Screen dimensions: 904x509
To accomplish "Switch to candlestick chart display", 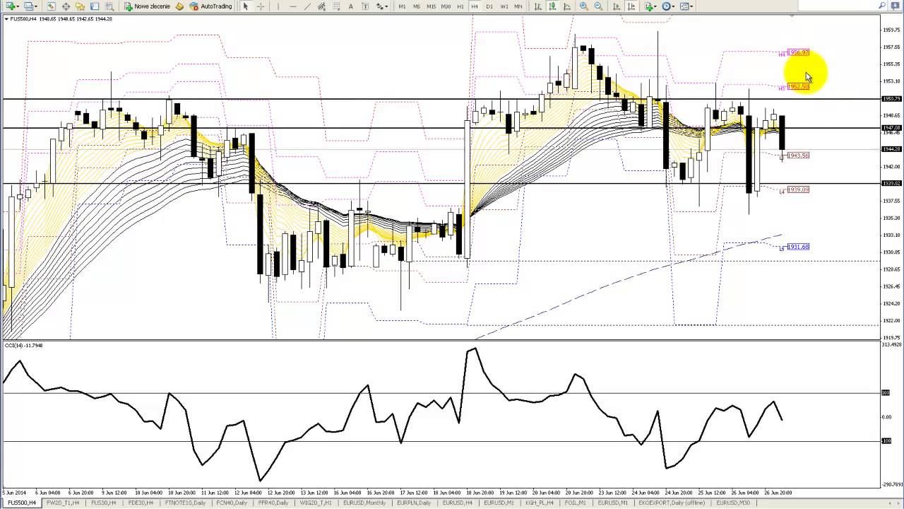I will pyautogui.click(x=552, y=6).
